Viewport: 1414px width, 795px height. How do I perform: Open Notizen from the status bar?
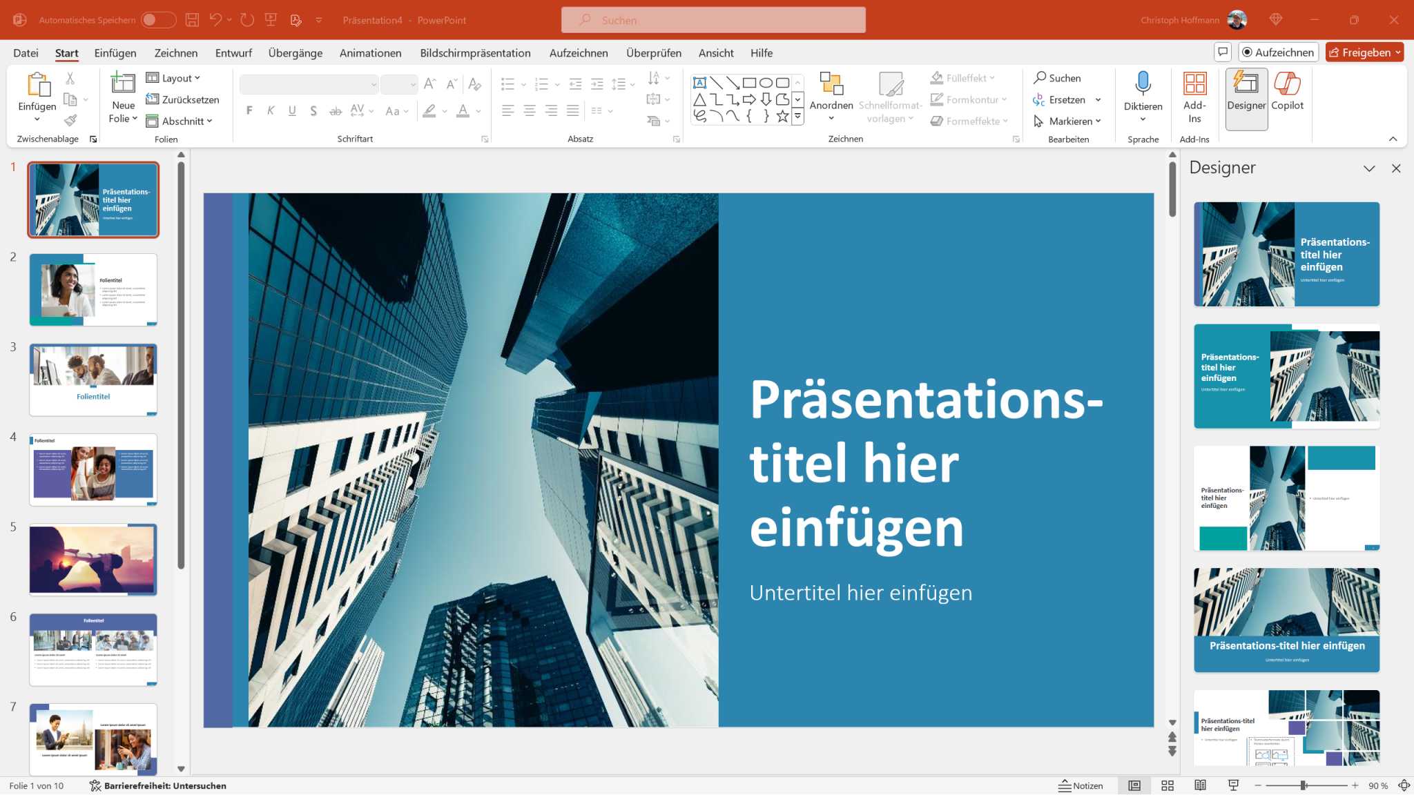(1079, 785)
